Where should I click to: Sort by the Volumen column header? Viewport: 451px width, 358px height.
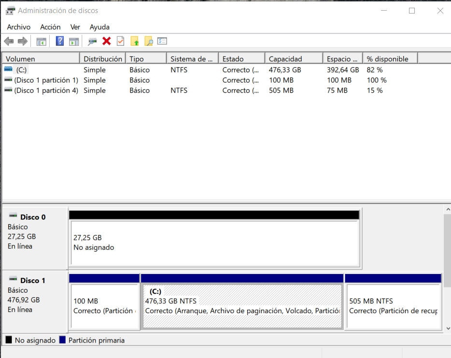(41, 59)
